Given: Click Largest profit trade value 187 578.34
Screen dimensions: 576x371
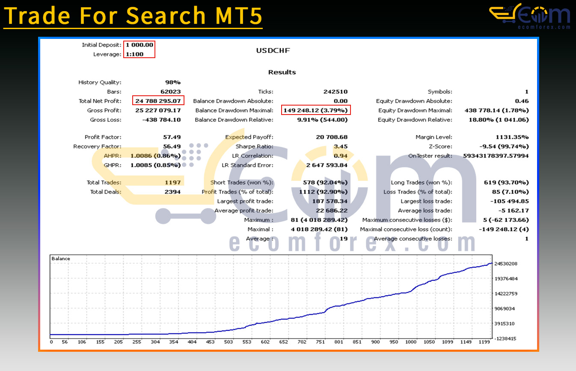Looking at the screenshot, I should (x=329, y=201).
